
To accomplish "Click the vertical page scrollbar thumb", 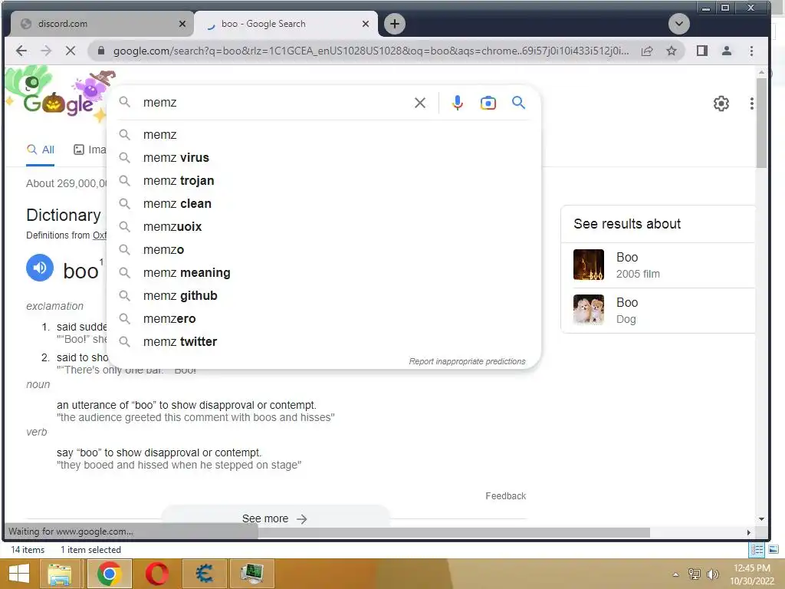I will tap(761, 123).
